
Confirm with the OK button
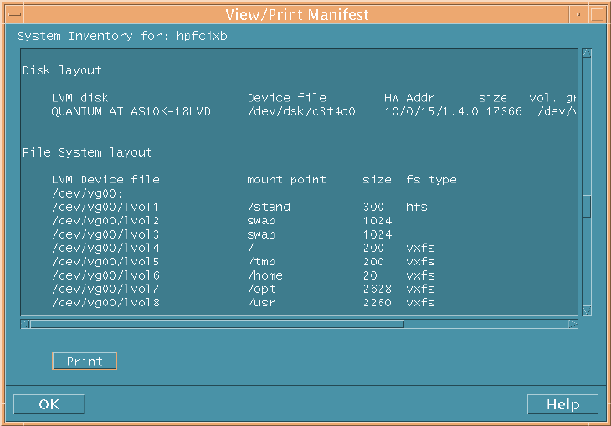coord(49,404)
